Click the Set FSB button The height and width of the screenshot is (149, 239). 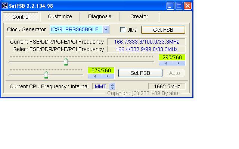point(140,73)
